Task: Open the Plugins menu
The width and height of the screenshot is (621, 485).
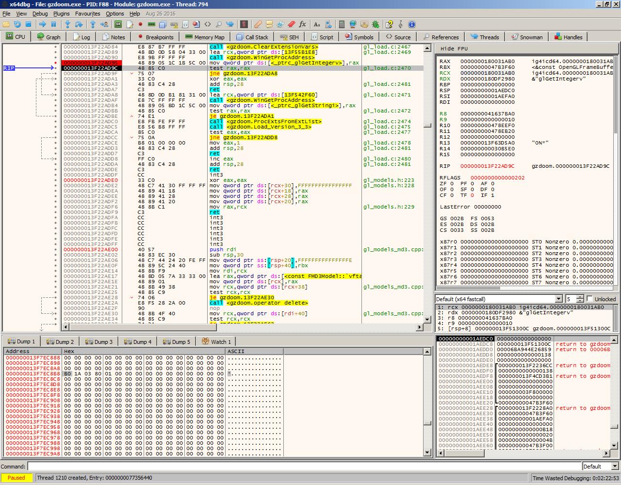Action: [61, 14]
